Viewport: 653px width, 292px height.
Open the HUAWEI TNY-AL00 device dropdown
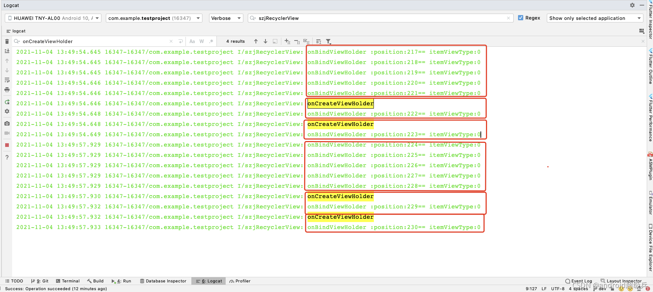pos(53,18)
